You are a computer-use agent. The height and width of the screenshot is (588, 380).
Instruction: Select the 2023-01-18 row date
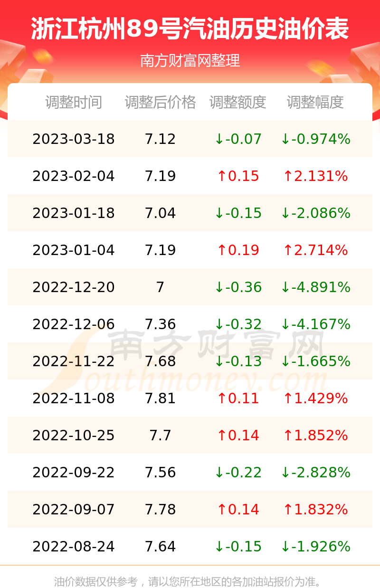point(74,213)
